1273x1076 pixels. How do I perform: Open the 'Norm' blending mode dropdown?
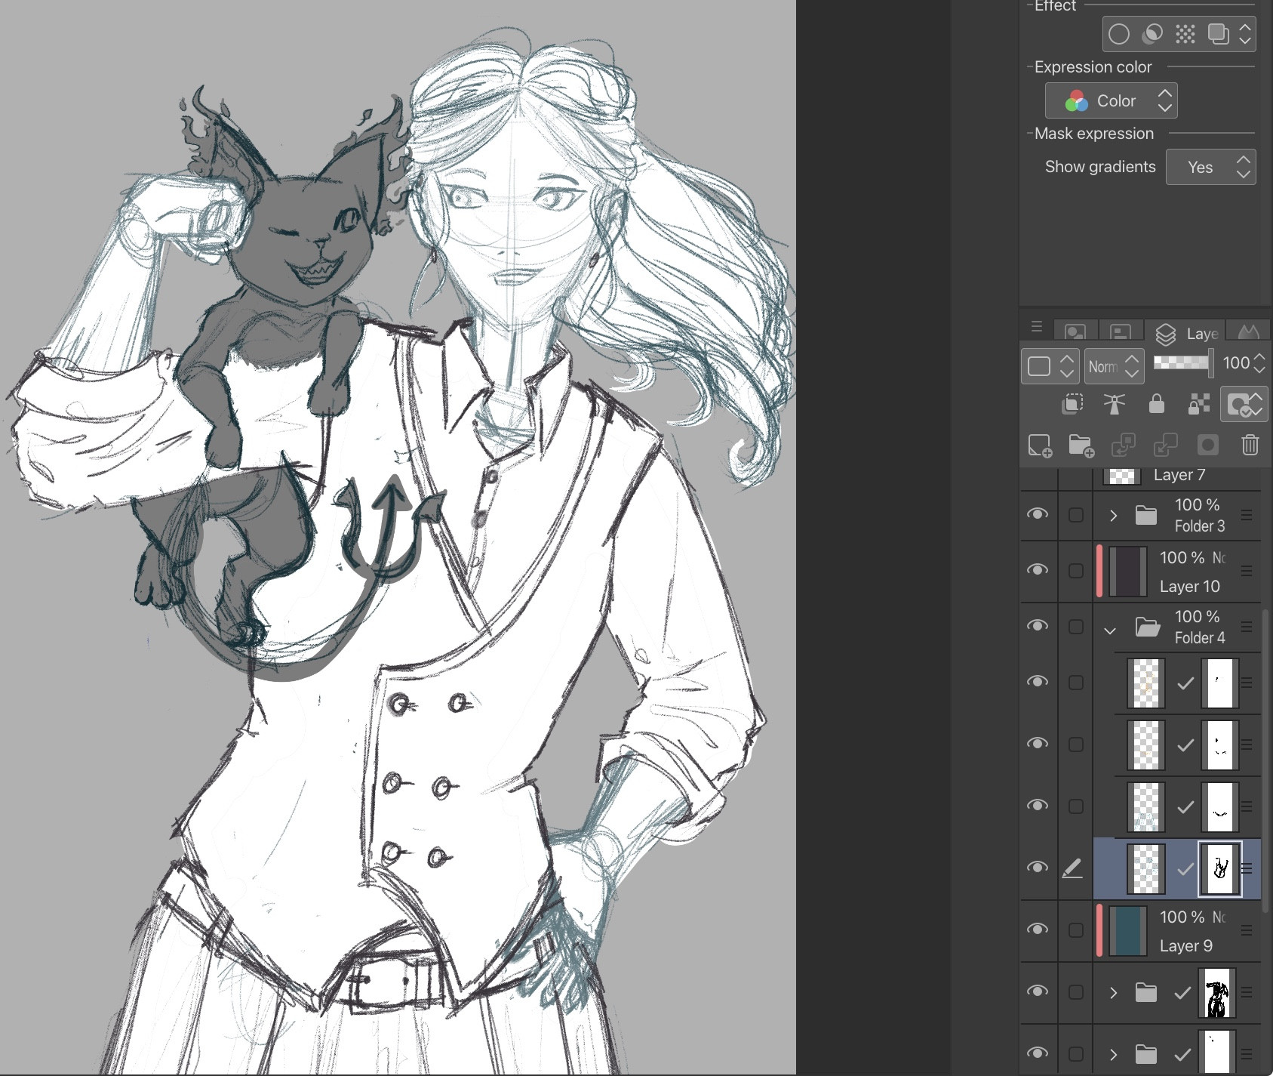tap(1114, 366)
